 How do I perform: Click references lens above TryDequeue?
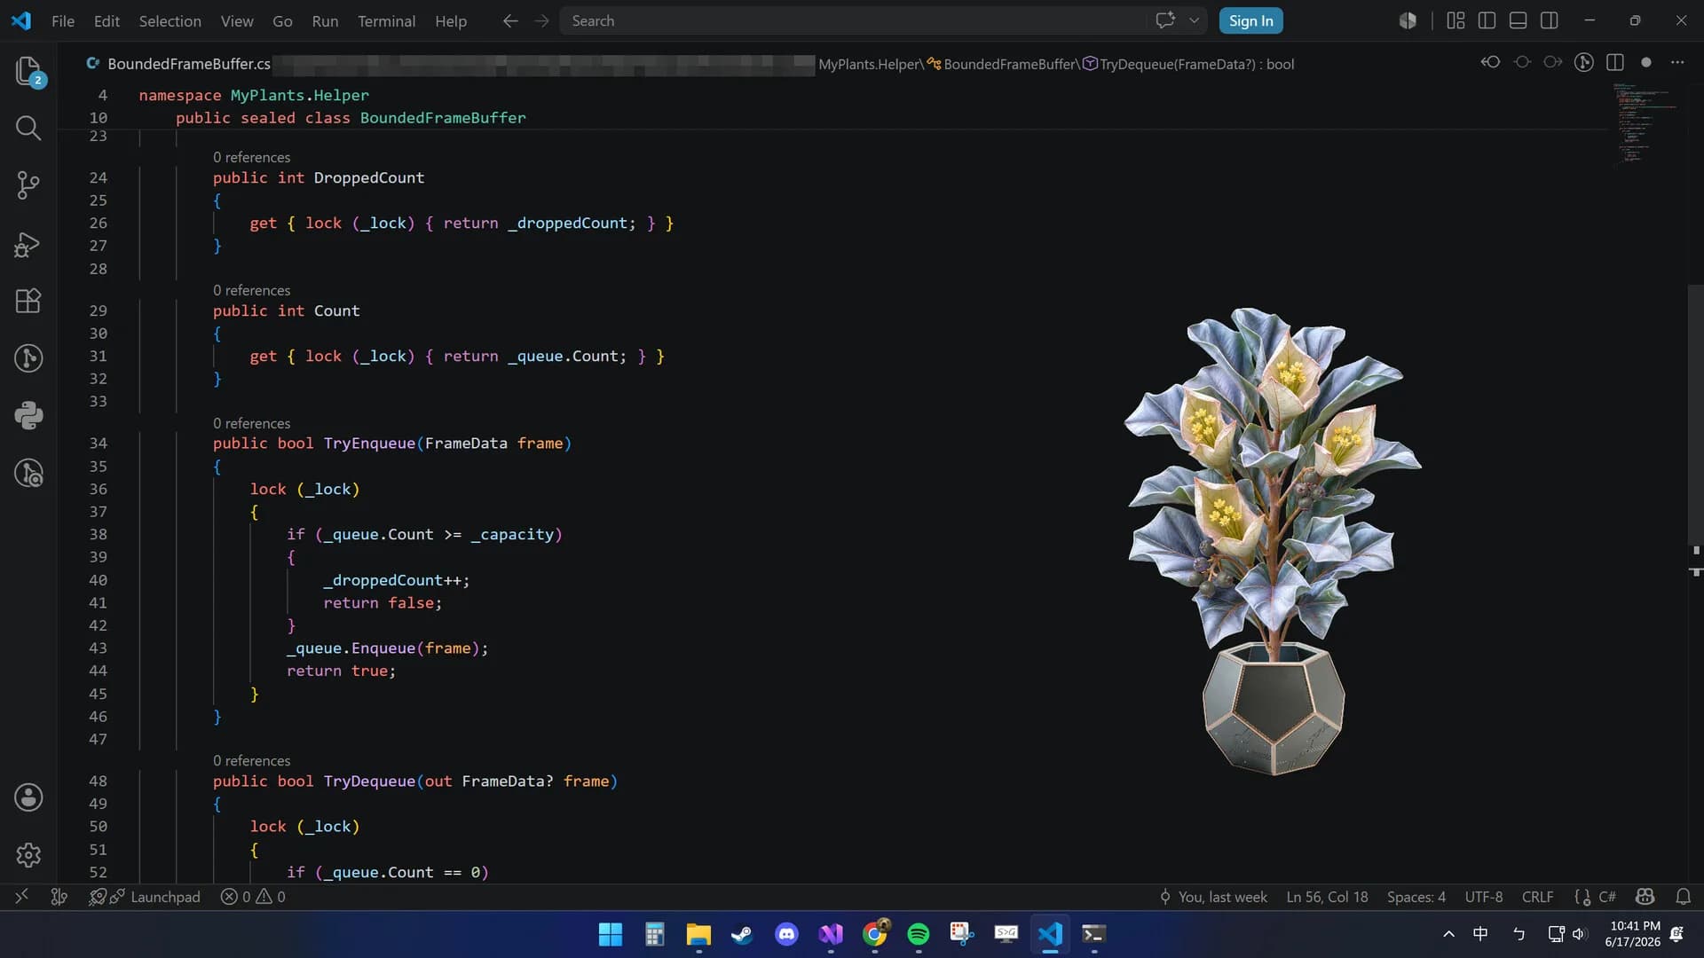[x=251, y=760]
